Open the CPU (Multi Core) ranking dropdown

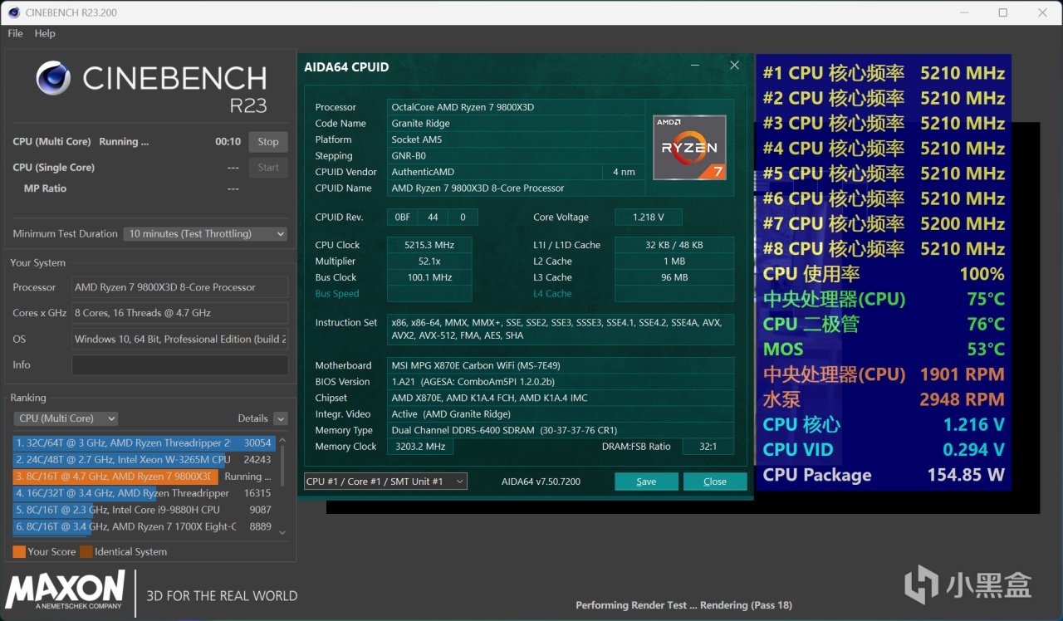(x=66, y=418)
